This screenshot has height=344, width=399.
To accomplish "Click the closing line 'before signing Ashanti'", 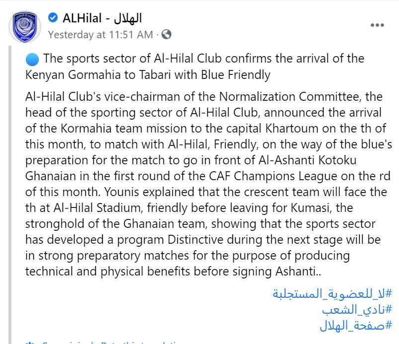I will [x=256, y=272].
